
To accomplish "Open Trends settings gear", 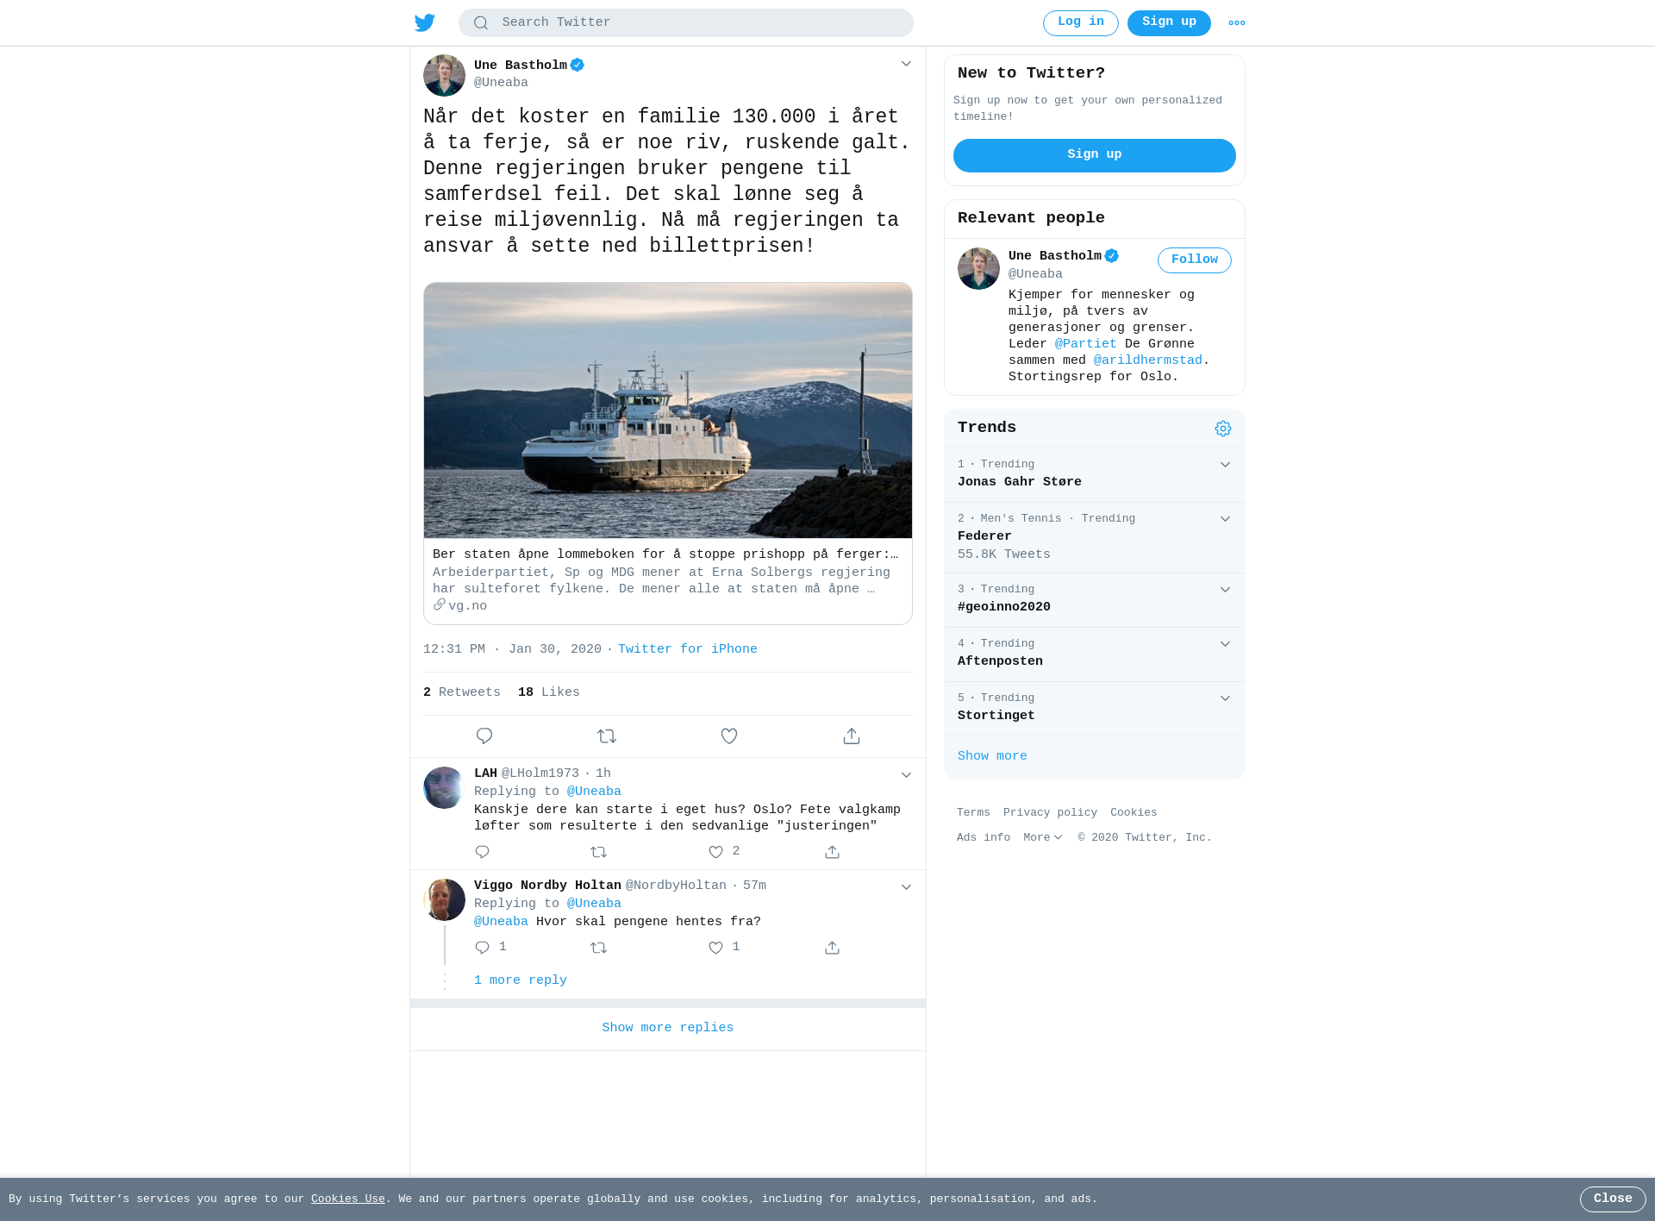I will 1223,429.
